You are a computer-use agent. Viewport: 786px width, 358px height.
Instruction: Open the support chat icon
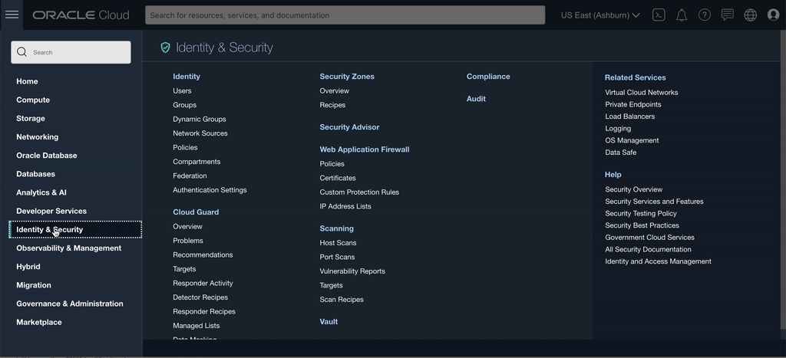[728, 15]
